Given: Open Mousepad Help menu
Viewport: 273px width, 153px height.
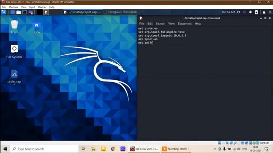Looking at the screenshot, I should click(198, 24).
